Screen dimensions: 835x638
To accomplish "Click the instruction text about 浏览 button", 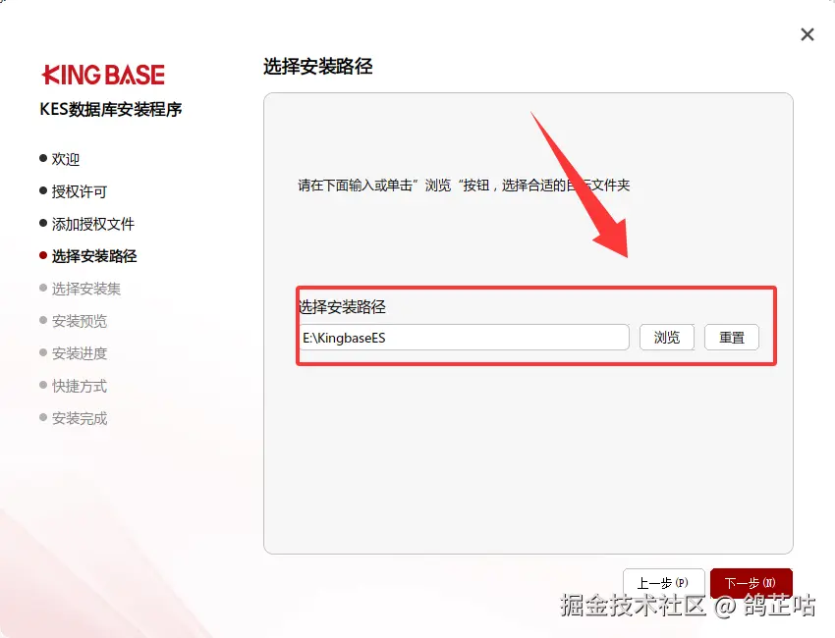I will coord(464,186).
